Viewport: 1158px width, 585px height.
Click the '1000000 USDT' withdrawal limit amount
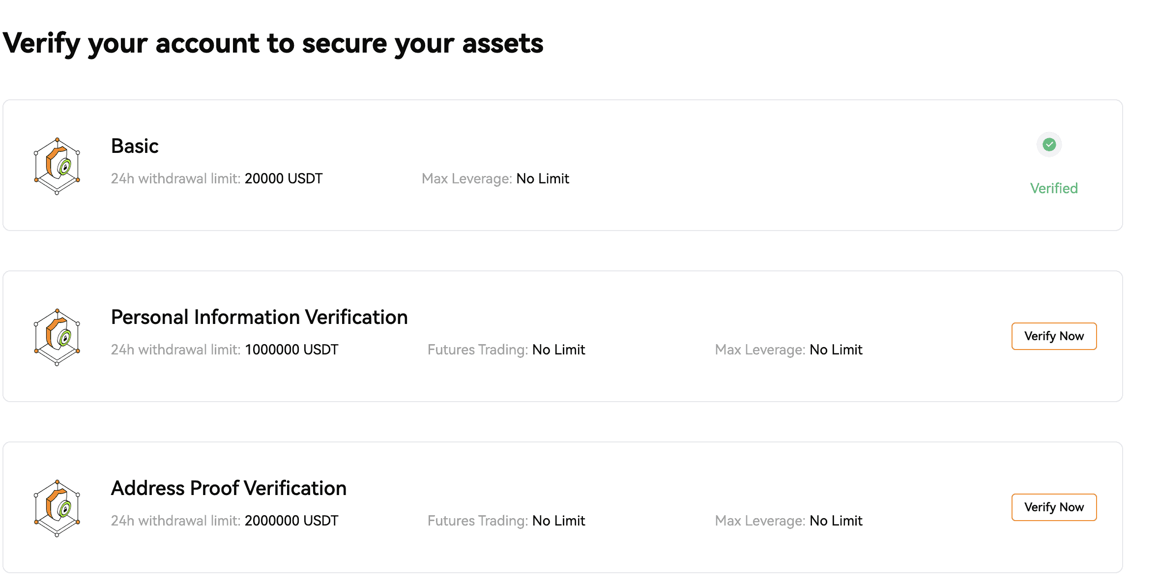291,350
